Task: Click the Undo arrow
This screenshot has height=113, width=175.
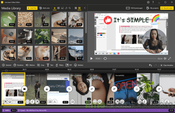Action: (x=150, y=65)
